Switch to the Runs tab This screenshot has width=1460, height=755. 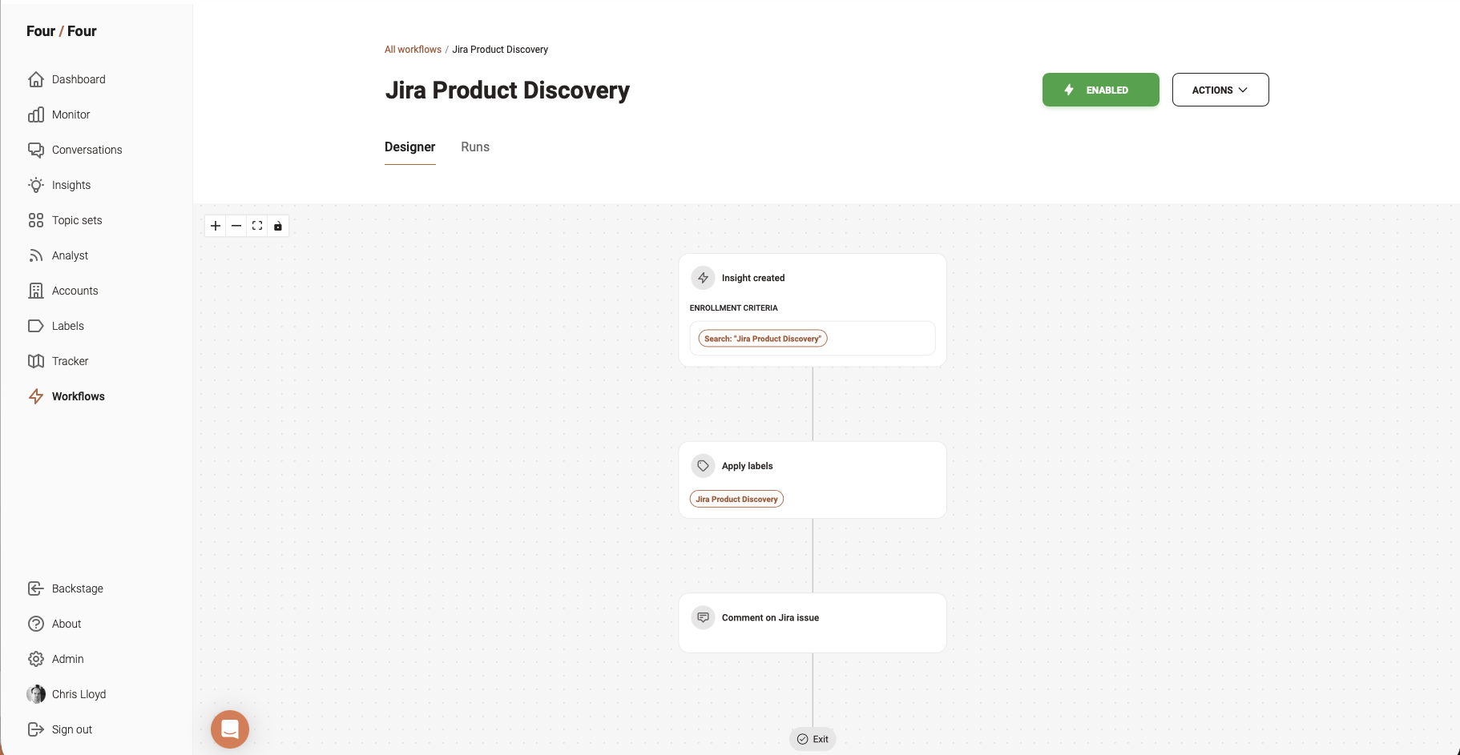click(474, 147)
